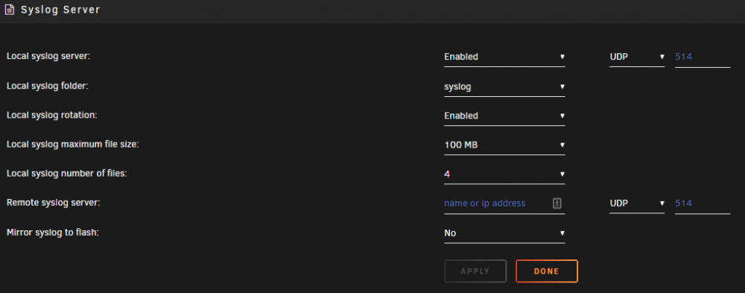Click local syslog server port field

point(703,57)
